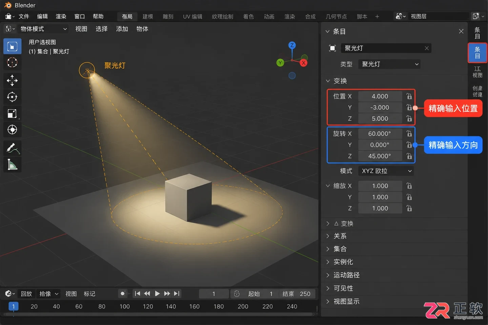Jump to the last frame
Image resolution: width=488 pixels, height=325 pixels.
tap(177, 294)
